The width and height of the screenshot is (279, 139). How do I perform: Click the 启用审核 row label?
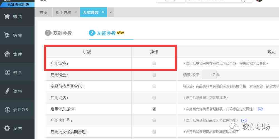(x=59, y=63)
